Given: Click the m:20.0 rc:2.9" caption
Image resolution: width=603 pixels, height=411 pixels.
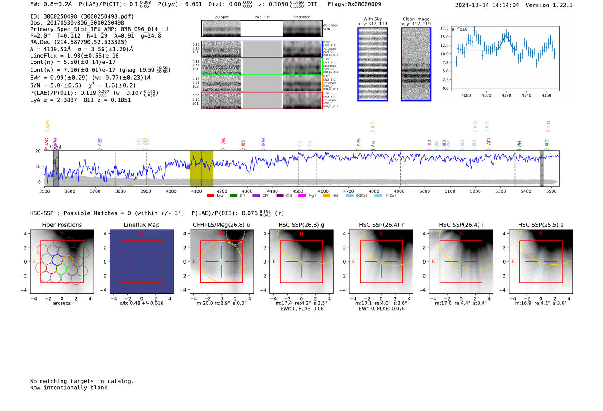Looking at the screenshot, I should point(221,303).
